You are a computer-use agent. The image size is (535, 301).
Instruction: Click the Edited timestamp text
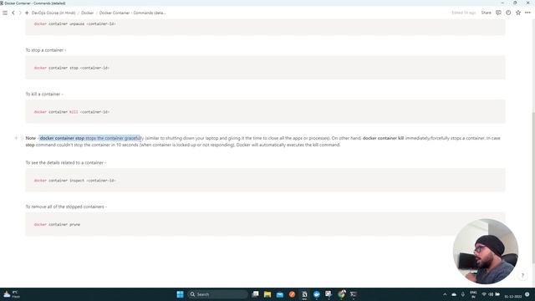tap(463, 13)
